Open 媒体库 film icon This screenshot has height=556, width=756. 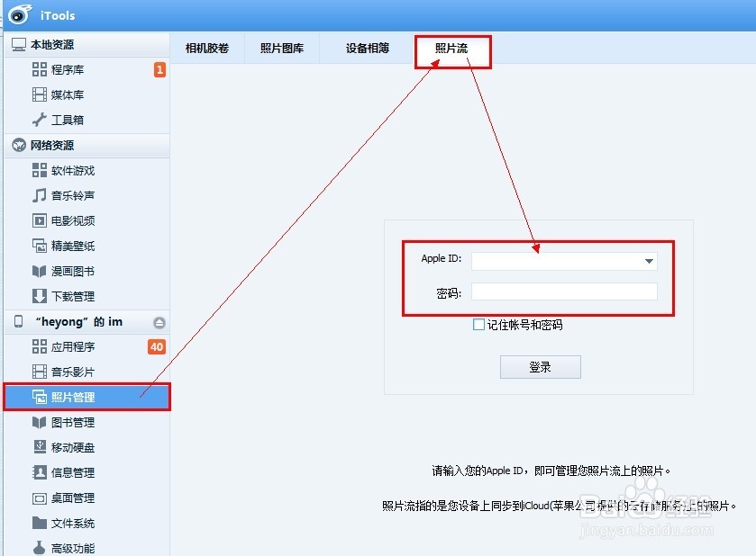pyautogui.click(x=40, y=94)
